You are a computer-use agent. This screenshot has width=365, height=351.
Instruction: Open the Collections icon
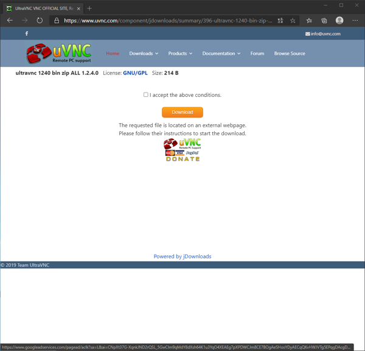(x=324, y=21)
